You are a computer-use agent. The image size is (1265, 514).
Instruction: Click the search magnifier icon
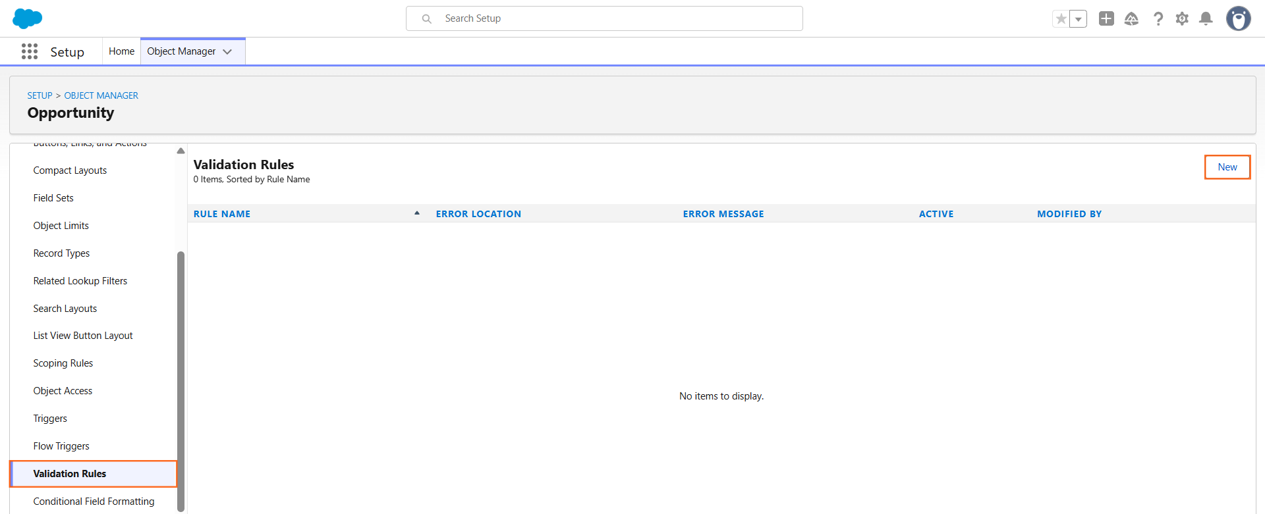click(x=427, y=18)
